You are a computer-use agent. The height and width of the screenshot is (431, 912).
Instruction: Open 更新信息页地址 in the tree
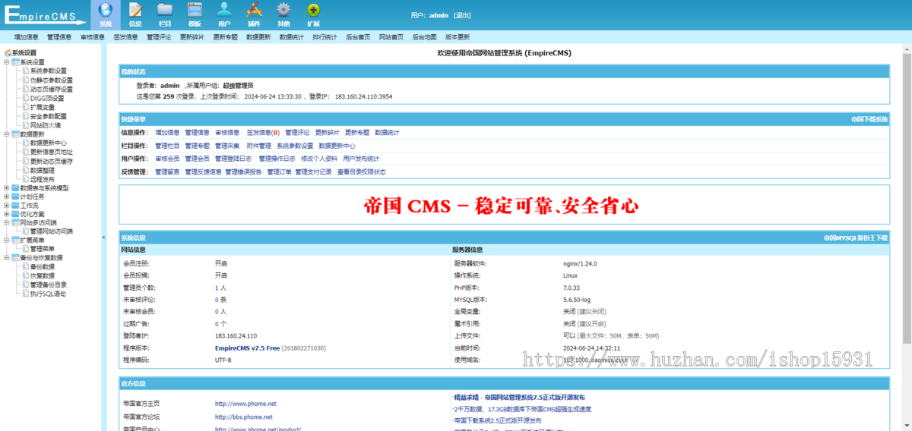coord(52,152)
